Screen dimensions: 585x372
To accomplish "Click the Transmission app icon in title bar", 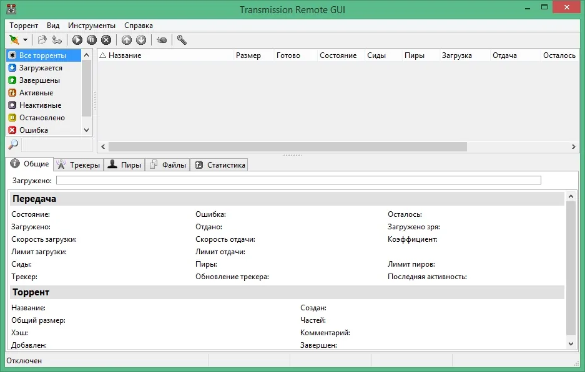I will [x=12, y=9].
